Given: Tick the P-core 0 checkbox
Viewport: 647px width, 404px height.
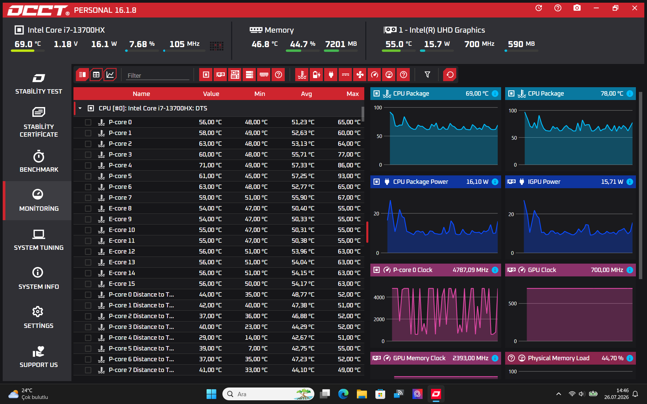Looking at the screenshot, I should pos(88,122).
